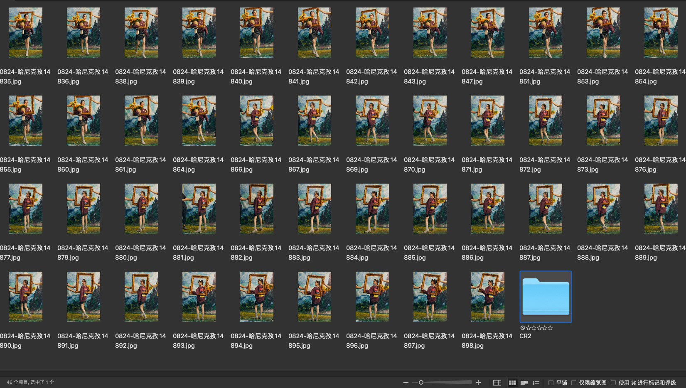Click the filename label of 847.jpg
The image size is (686, 388).
[487, 76]
